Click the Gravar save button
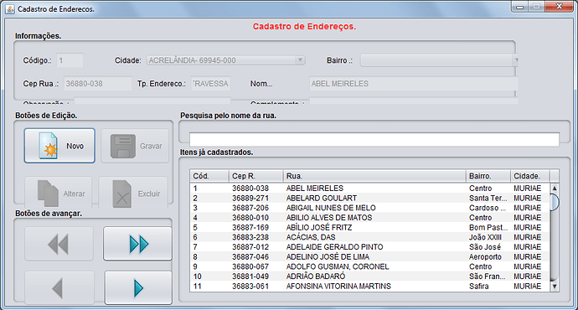The image size is (578, 310). tap(135, 146)
